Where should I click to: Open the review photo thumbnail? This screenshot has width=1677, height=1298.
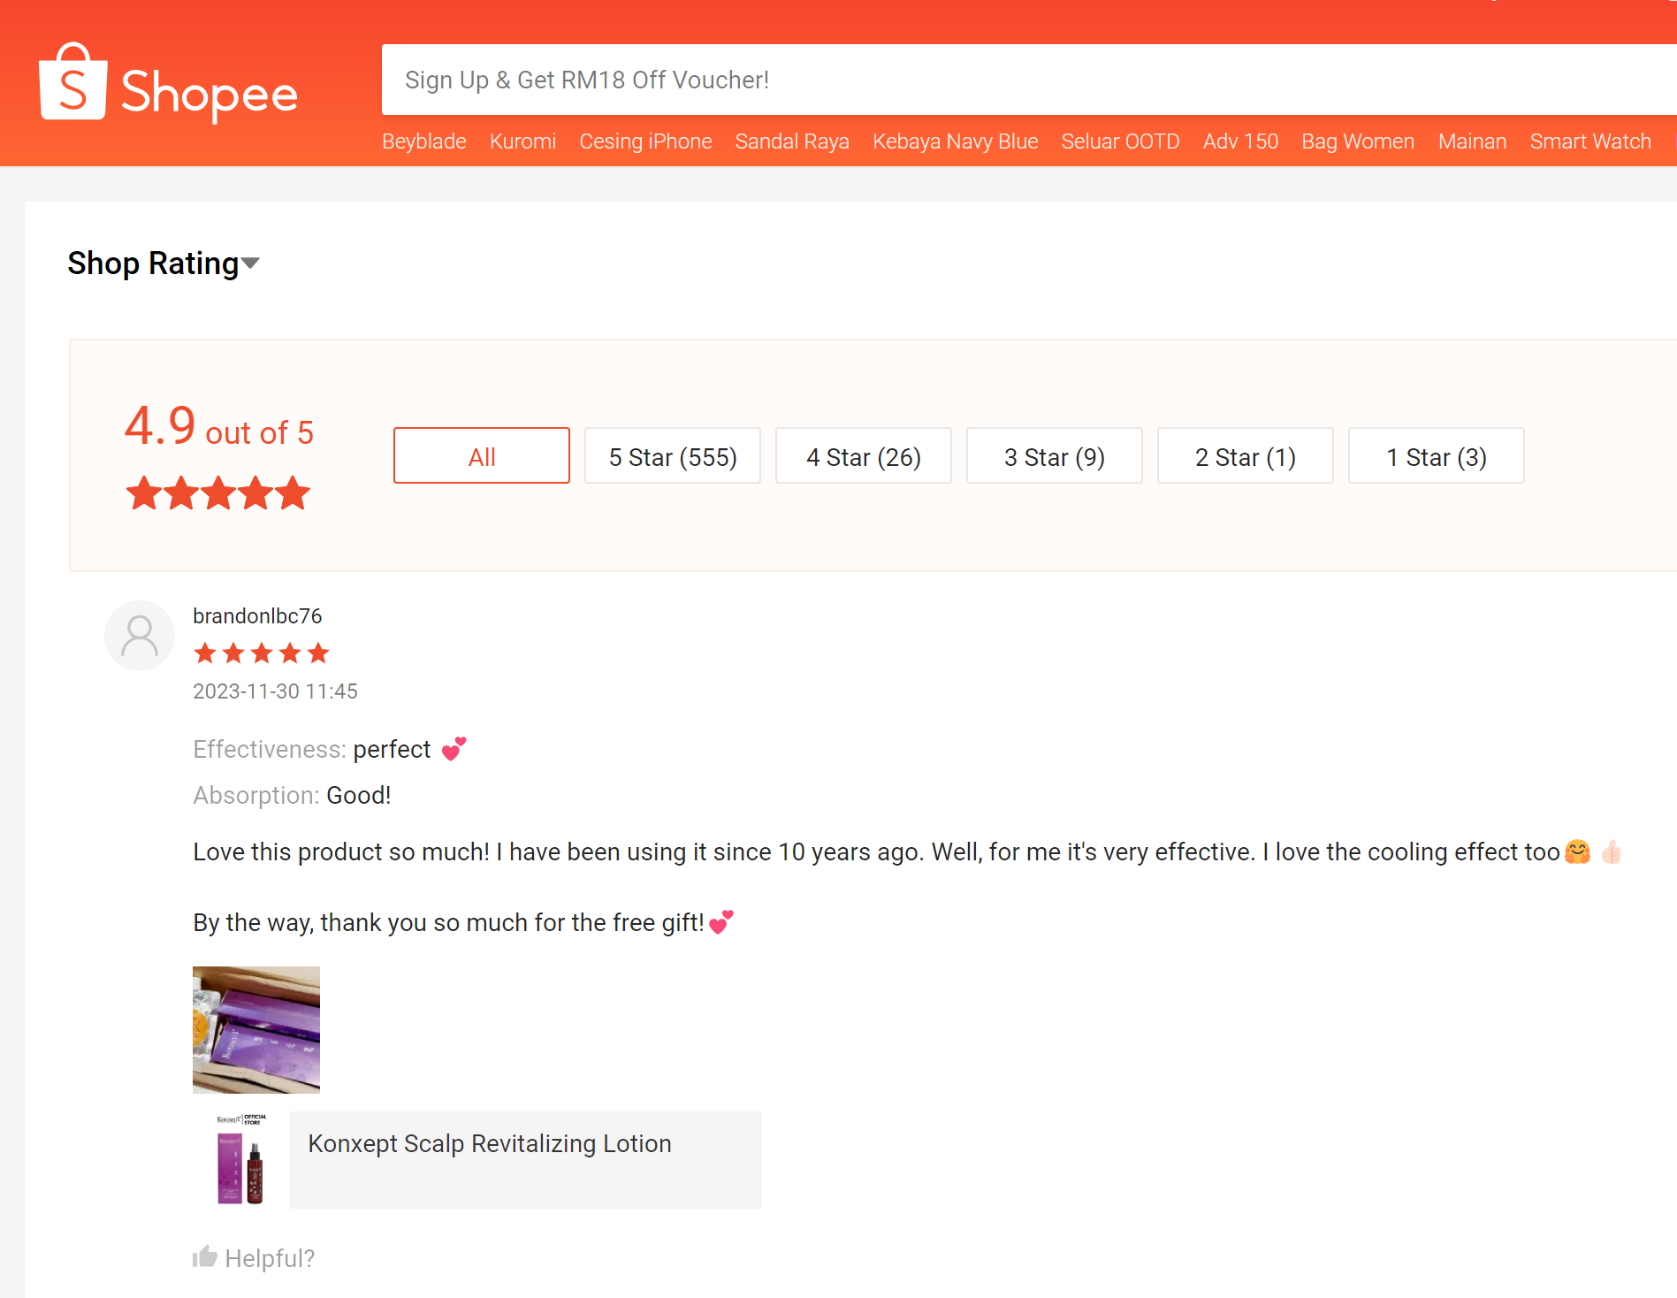tap(256, 1030)
